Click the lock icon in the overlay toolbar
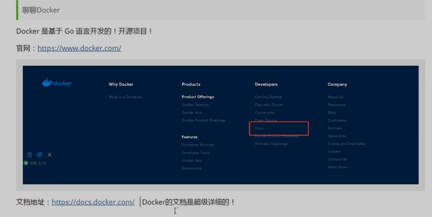Viewport: 432px width, 217px height. 29,155
